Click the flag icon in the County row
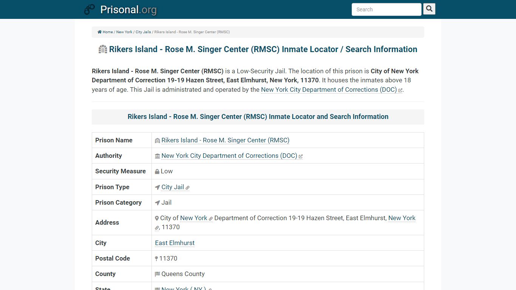This screenshot has width=516, height=290. point(158,274)
